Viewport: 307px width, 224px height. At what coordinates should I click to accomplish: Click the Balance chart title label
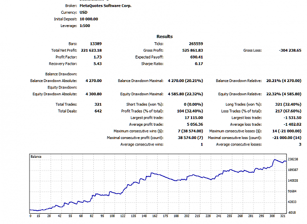tap(36, 156)
